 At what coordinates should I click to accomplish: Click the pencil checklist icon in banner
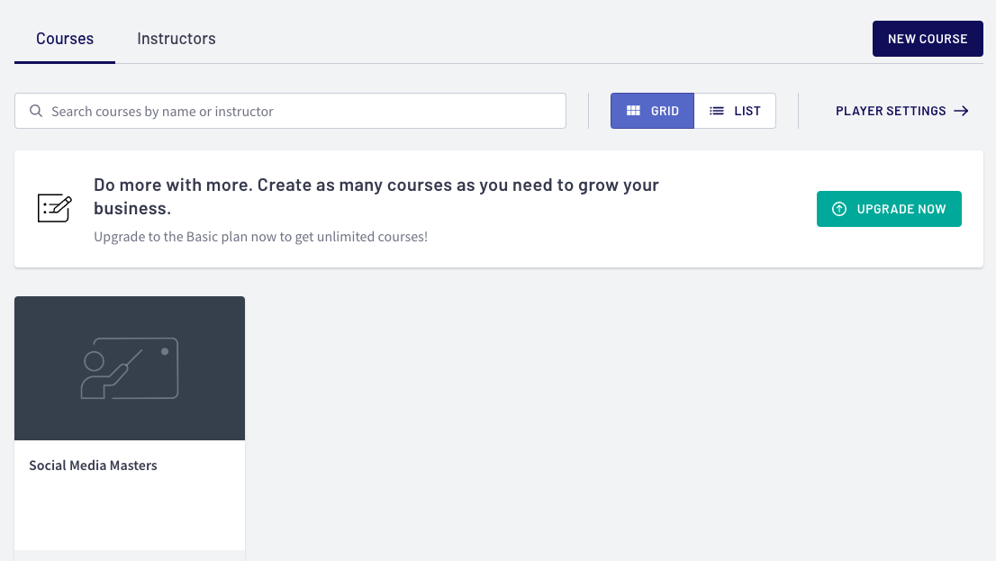[54, 208]
